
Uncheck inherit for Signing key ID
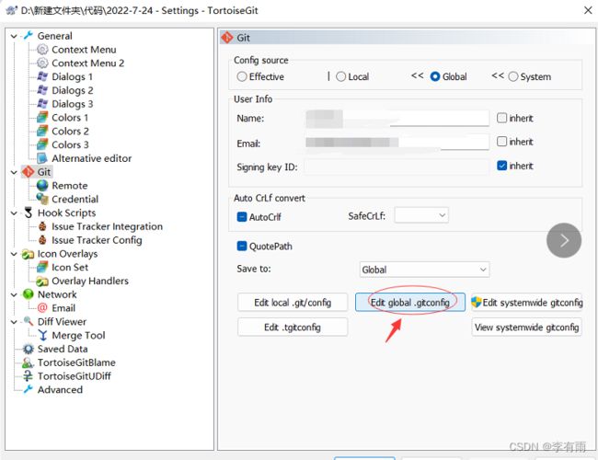[x=502, y=166]
